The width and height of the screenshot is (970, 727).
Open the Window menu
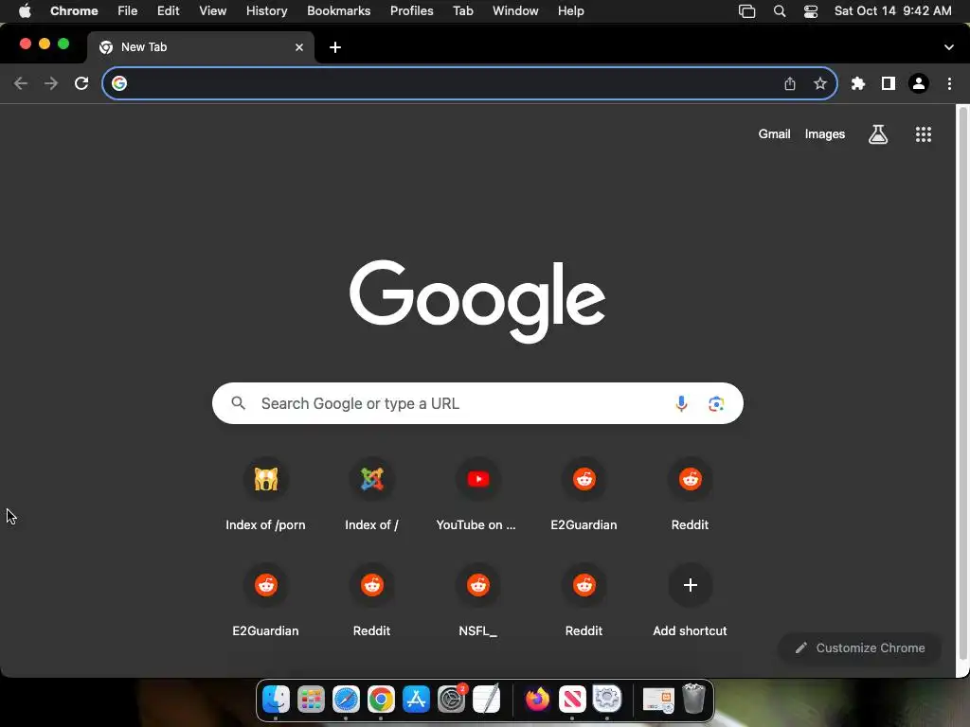click(515, 11)
